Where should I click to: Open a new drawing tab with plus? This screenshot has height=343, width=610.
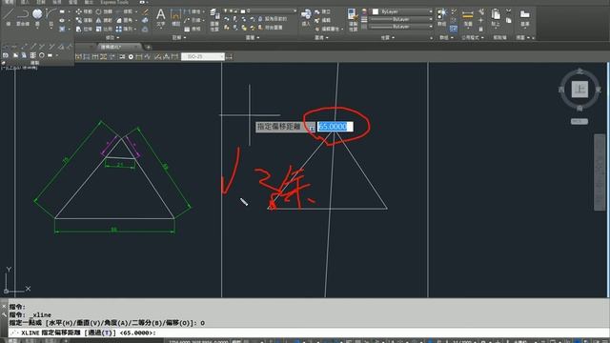click(149, 47)
